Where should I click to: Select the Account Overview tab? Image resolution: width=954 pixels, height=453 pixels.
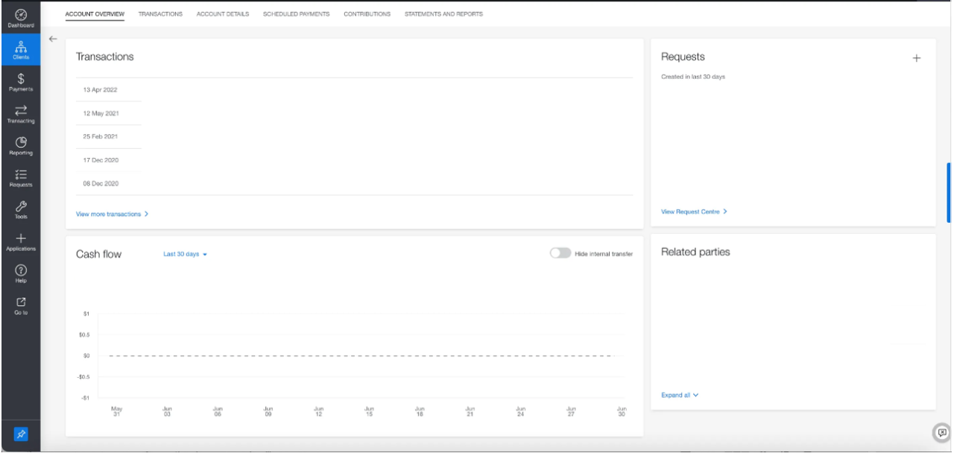click(x=95, y=14)
